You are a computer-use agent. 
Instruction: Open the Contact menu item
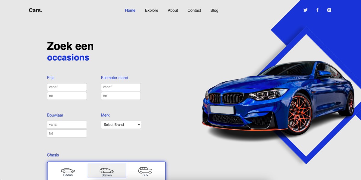click(x=194, y=10)
